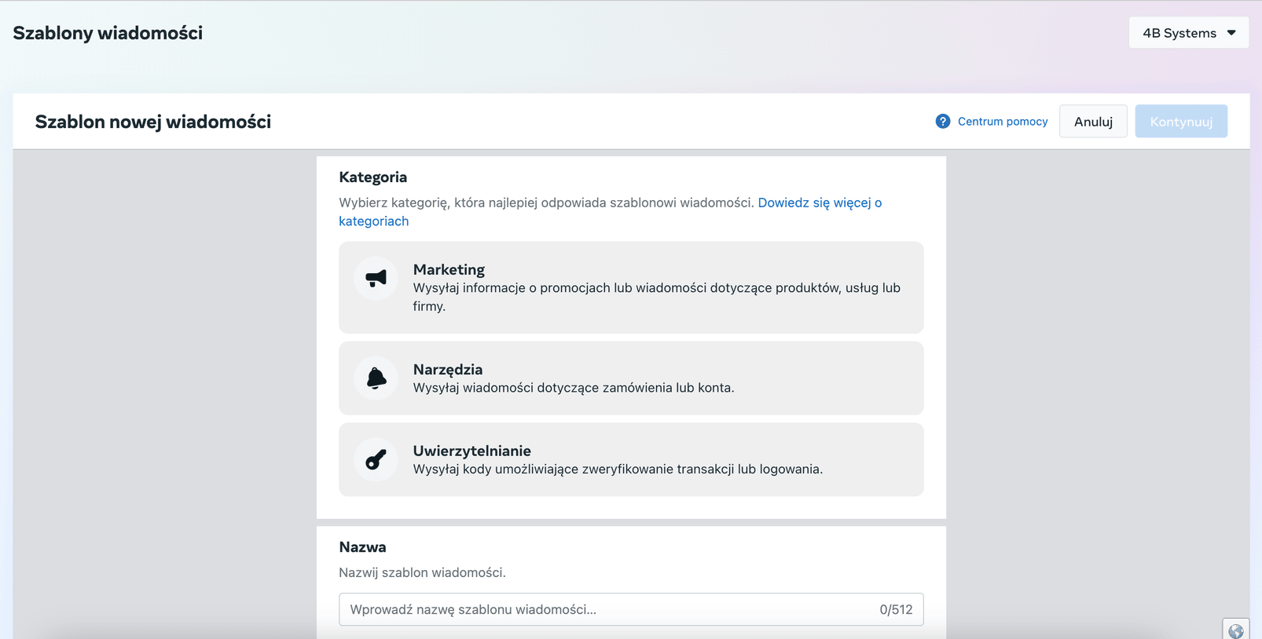Click the Nazwa section heading
The image size is (1262, 639).
(x=362, y=547)
